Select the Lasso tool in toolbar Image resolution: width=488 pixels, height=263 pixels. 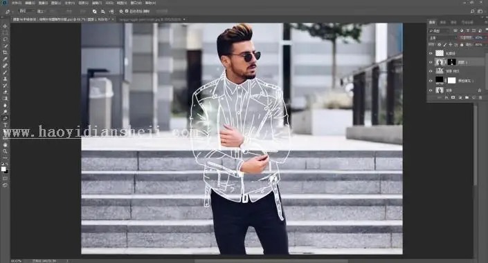pyautogui.click(x=5, y=39)
